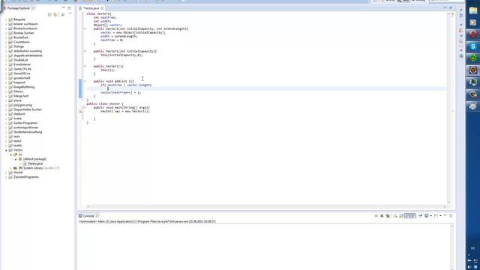
Task: Open the Package Explorer view menu
Action: point(70,13)
